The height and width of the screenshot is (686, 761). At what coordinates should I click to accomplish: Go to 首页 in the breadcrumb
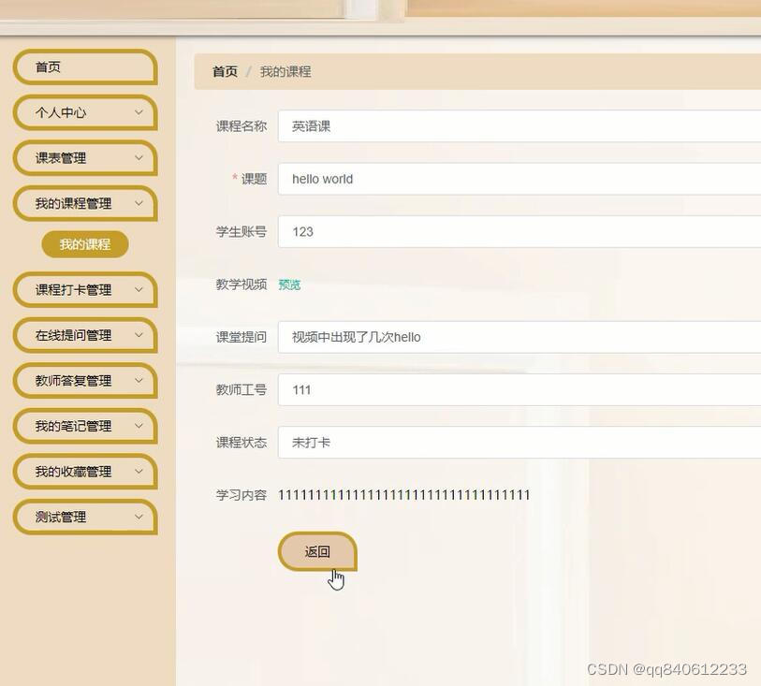226,72
